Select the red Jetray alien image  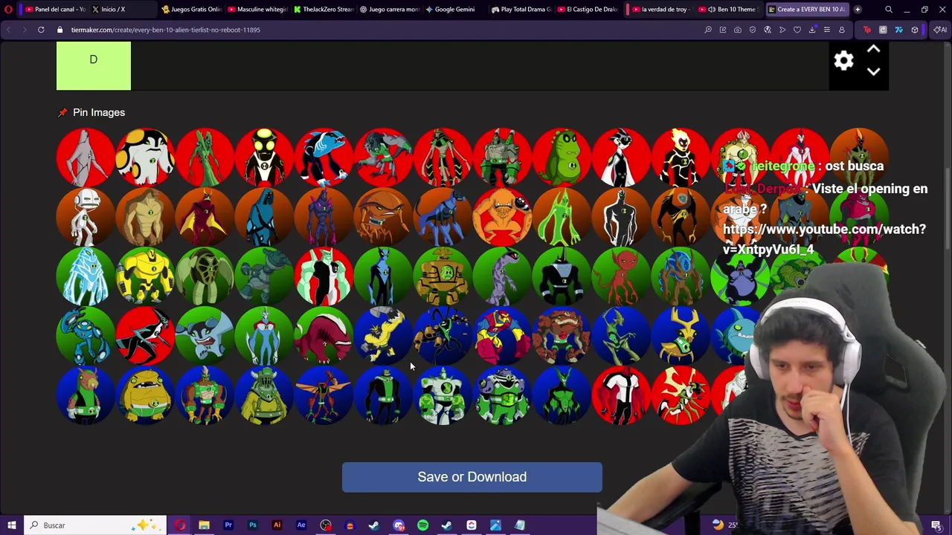(x=205, y=216)
